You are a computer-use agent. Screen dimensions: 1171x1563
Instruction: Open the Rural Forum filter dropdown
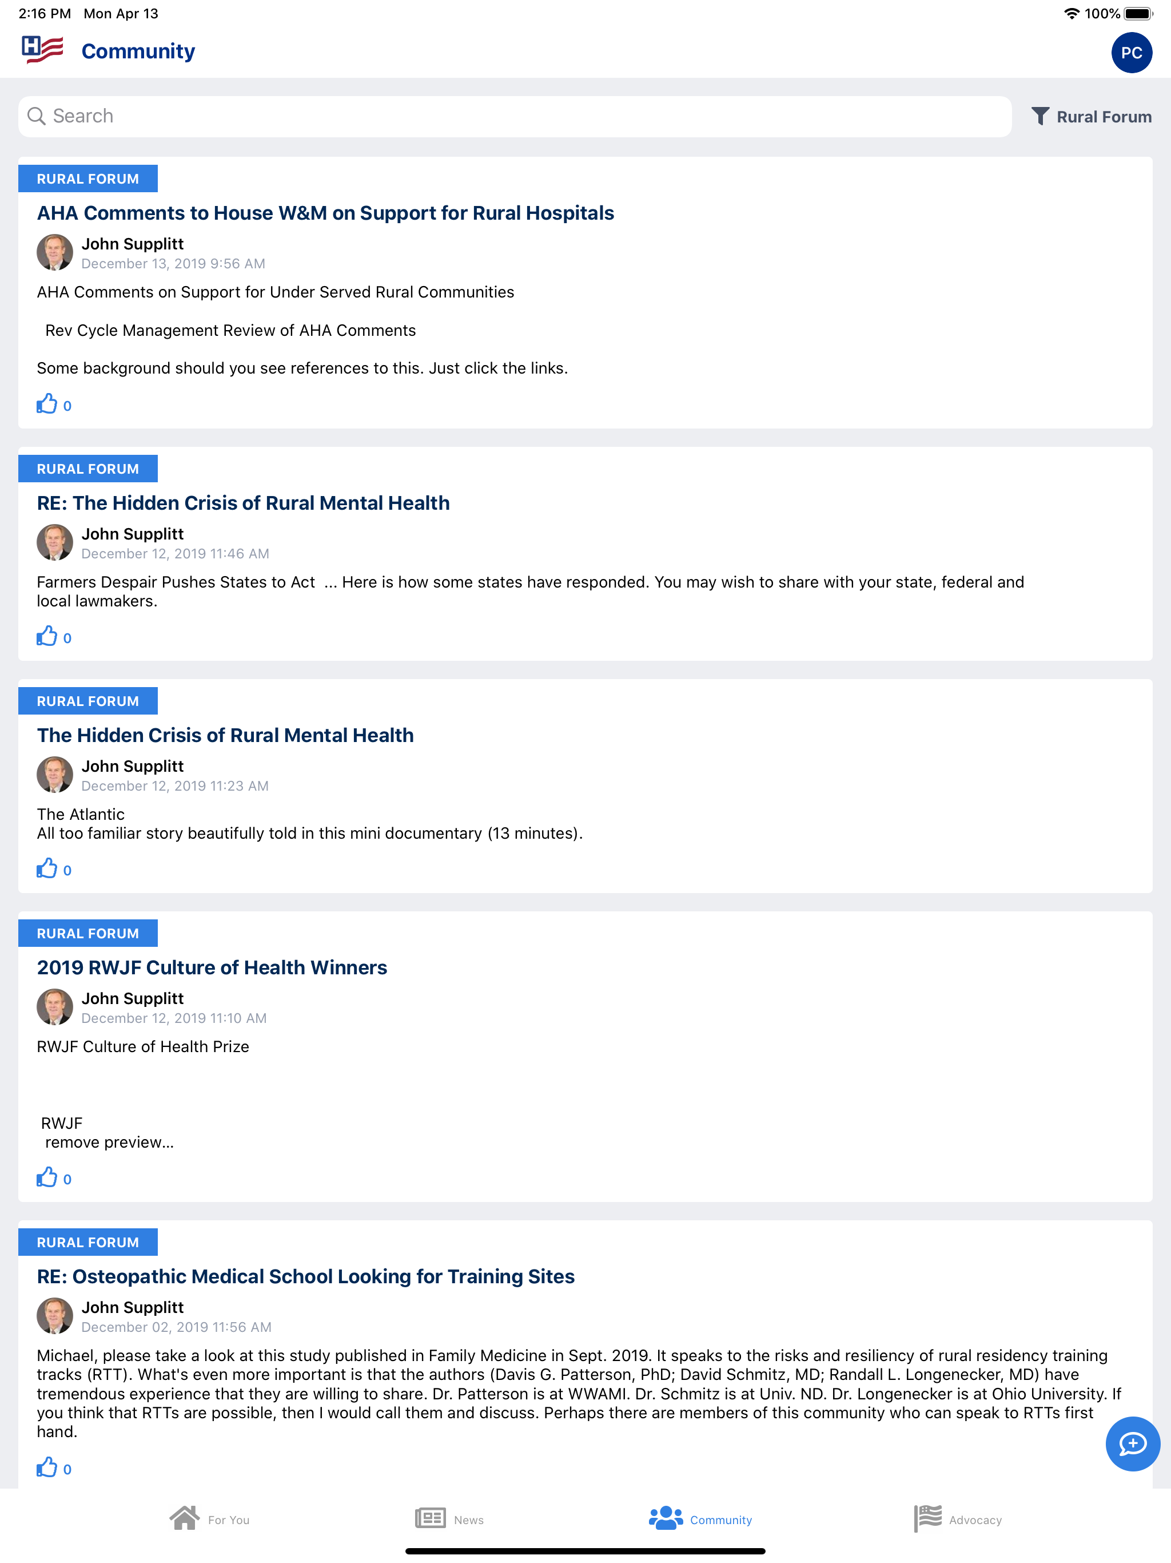1090,117
